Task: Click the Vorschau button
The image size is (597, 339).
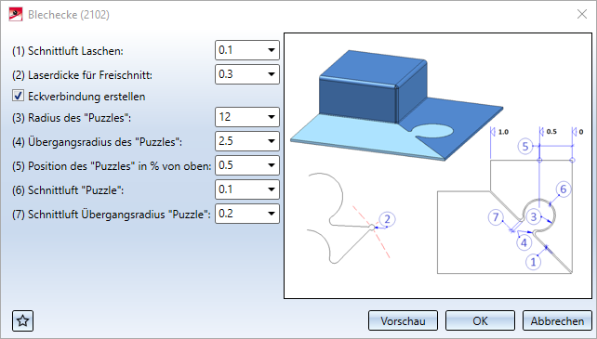Action: (x=403, y=320)
